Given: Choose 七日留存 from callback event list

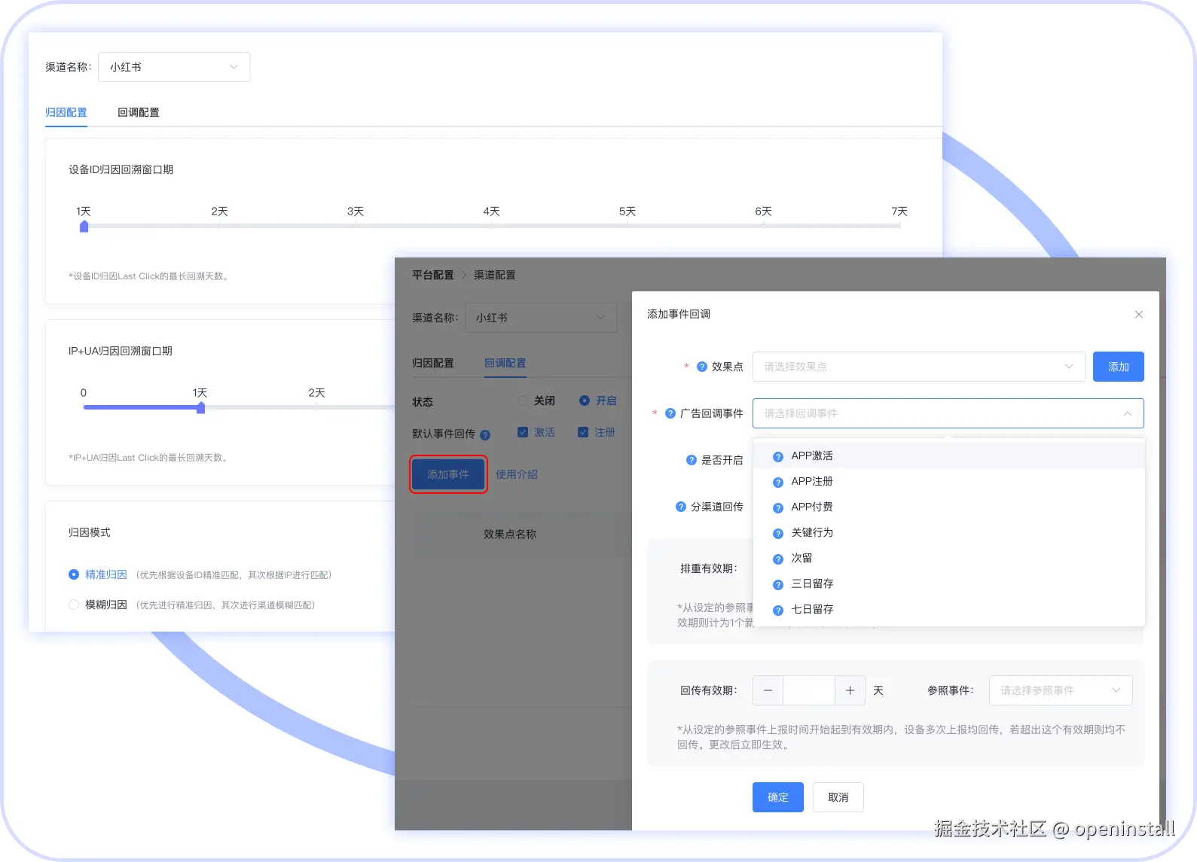Looking at the screenshot, I should (949, 610).
